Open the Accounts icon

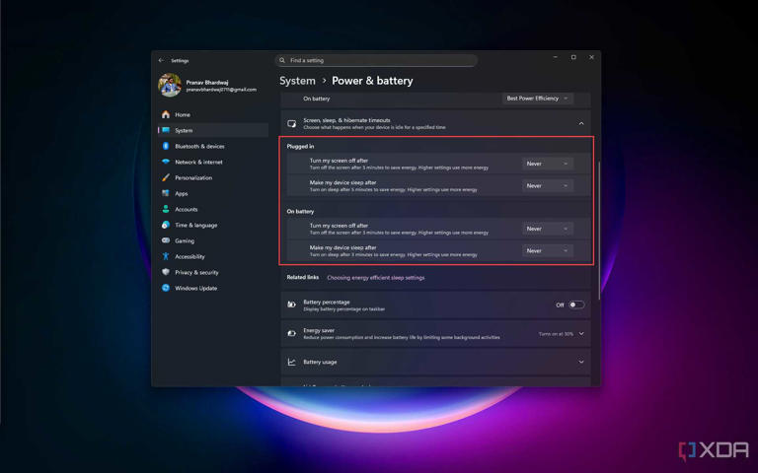click(x=166, y=209)
